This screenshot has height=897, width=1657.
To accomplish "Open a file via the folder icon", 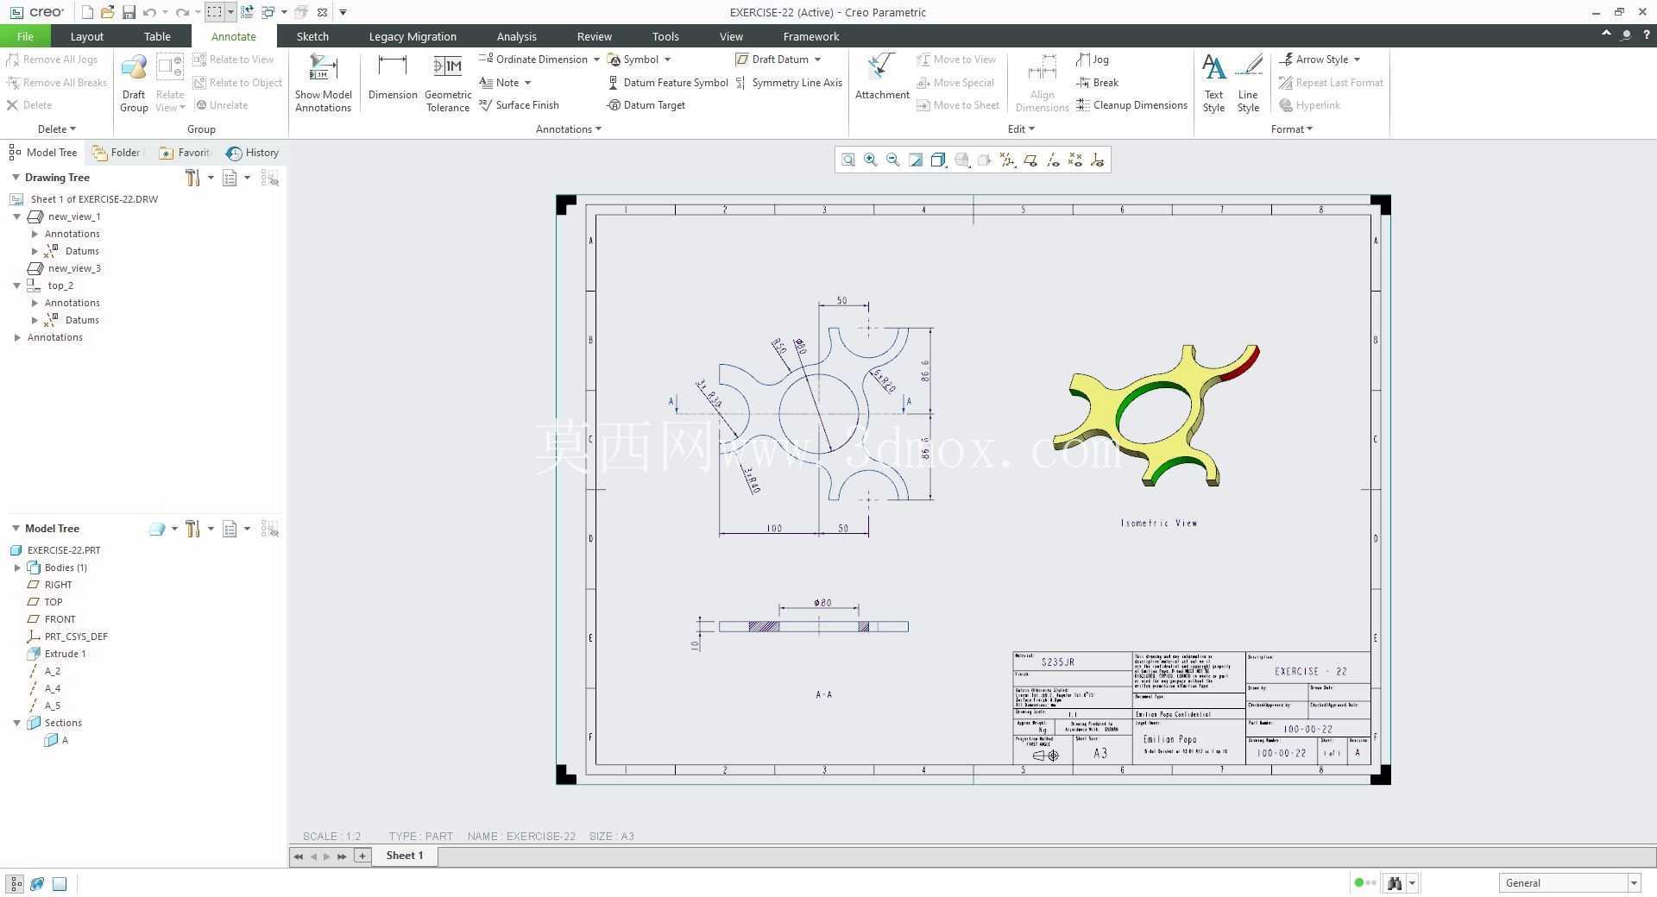I will (107, 12).
